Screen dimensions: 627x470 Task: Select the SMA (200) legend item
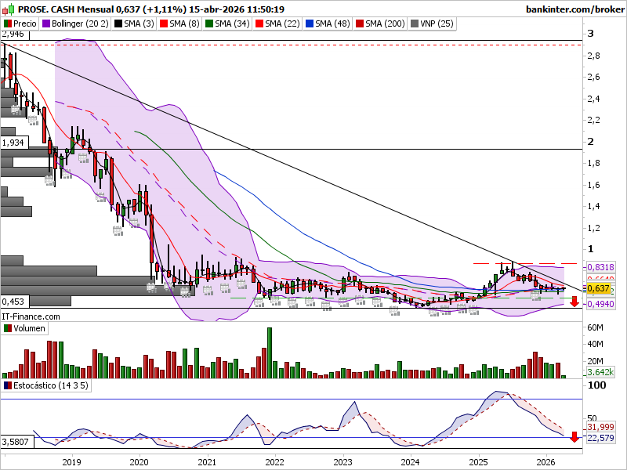coord(380,23)
